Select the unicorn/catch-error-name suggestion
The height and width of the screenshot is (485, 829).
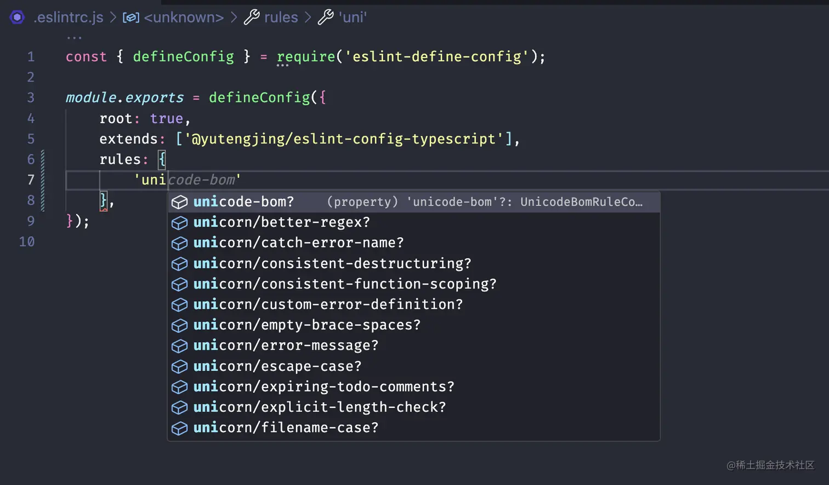298,242
